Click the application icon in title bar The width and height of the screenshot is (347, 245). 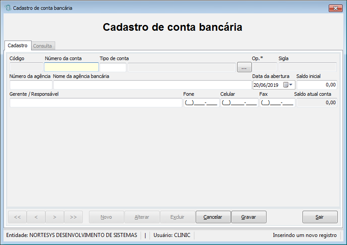click(x=8, y=8)
